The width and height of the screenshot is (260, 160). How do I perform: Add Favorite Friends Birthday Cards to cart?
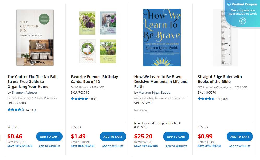[113, 136]
